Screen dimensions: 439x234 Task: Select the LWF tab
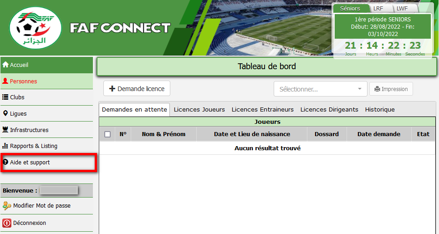pos(401,9)
